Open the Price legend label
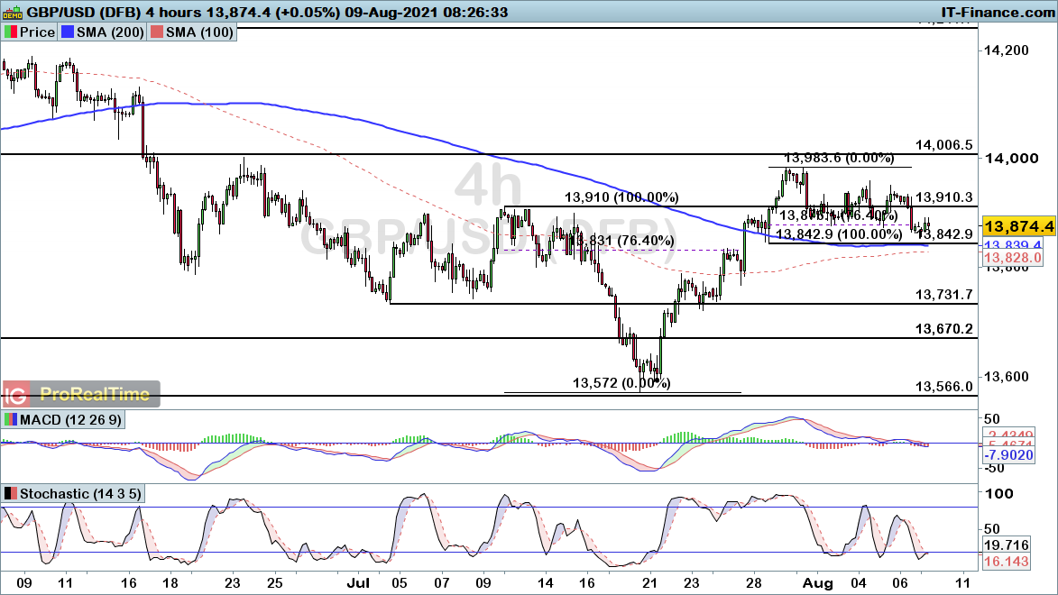This screenshot has width=1058, height=595. 37,32
